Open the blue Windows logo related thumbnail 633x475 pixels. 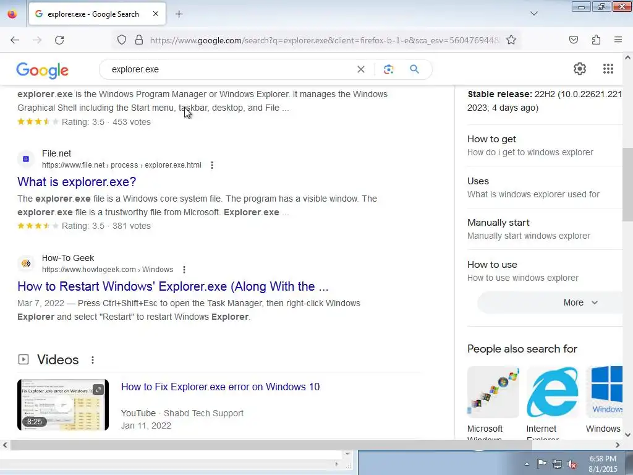(604, 392)
